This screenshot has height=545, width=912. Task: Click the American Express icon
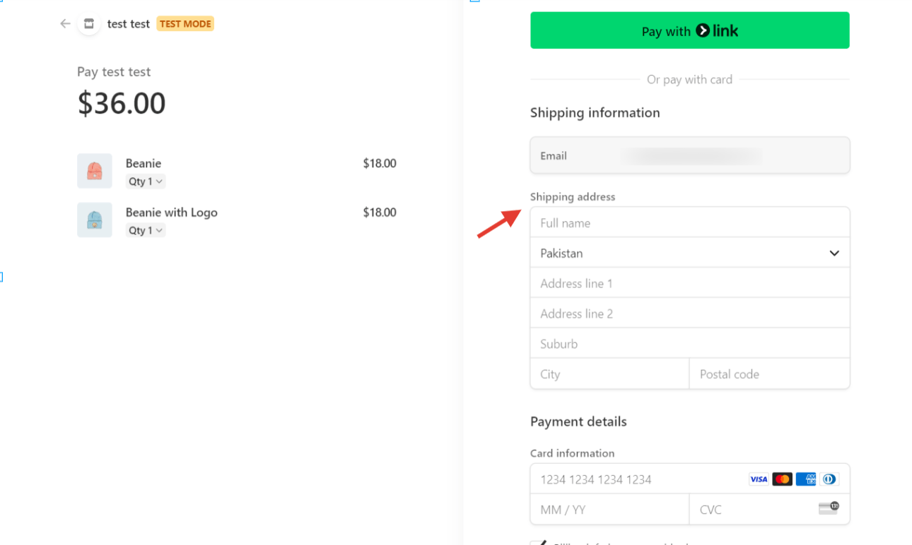click(806, 479)
